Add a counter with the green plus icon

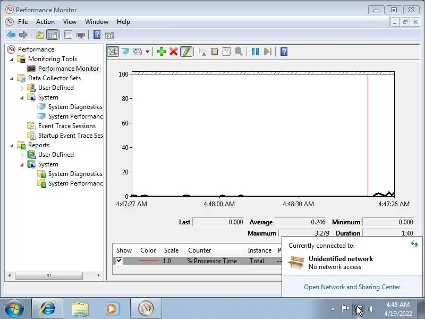pos(161,52)
